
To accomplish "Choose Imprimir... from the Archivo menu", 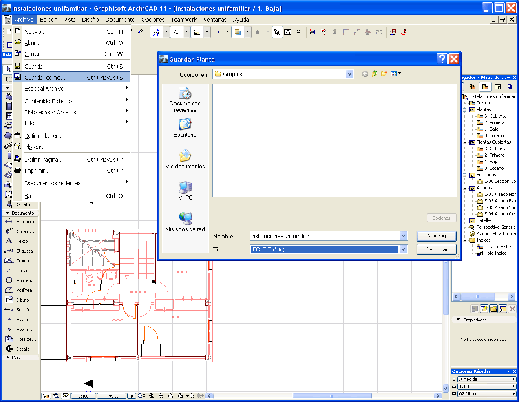I will point(72,171).
